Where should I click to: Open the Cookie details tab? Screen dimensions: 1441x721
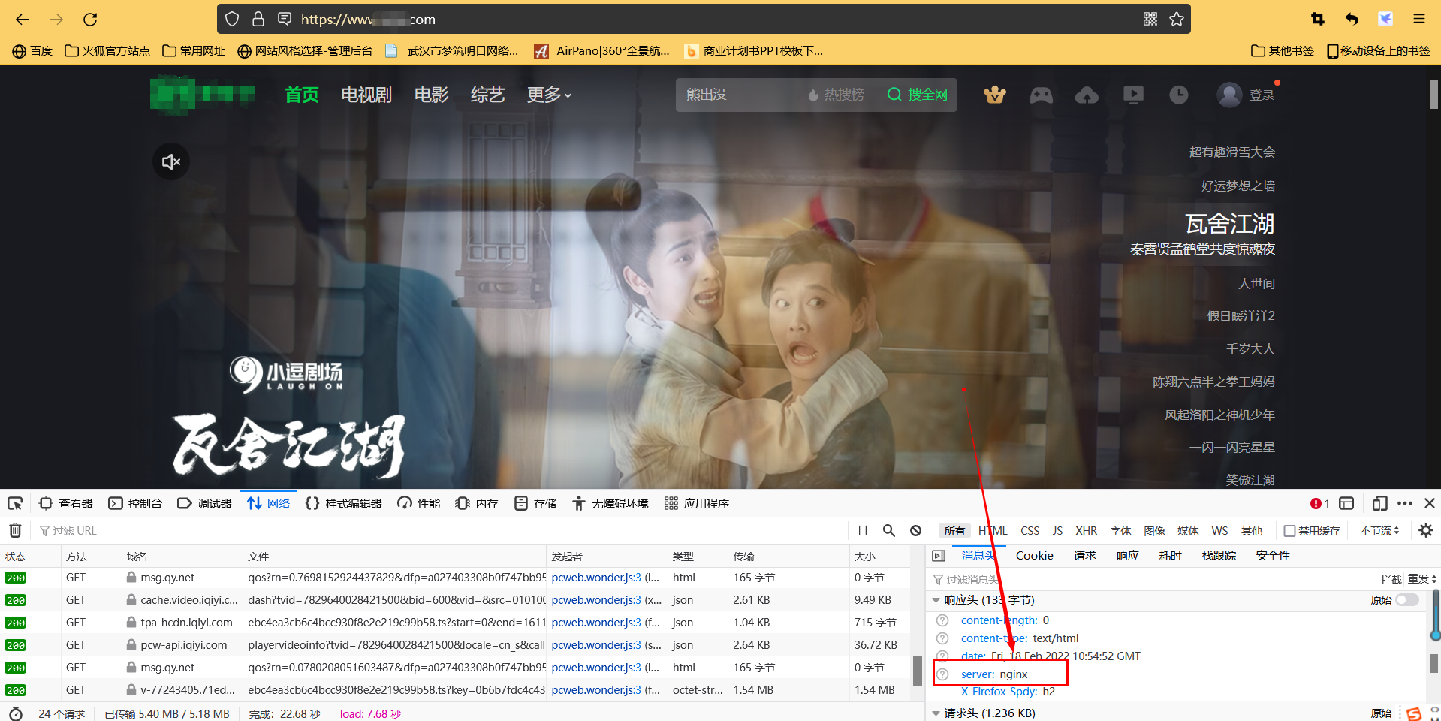(1034, 556)
